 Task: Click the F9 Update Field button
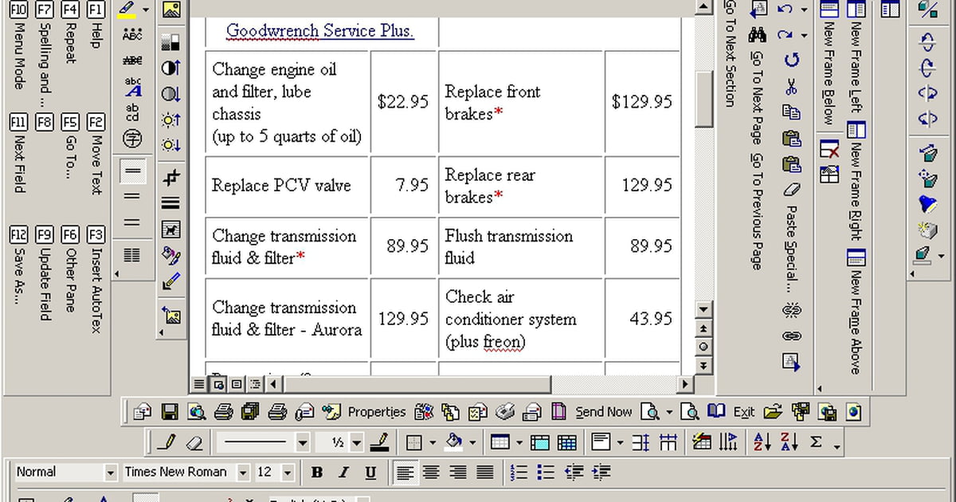(x=45, y=273)
